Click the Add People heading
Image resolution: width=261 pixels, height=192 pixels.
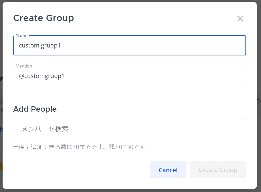click(35, 109)
